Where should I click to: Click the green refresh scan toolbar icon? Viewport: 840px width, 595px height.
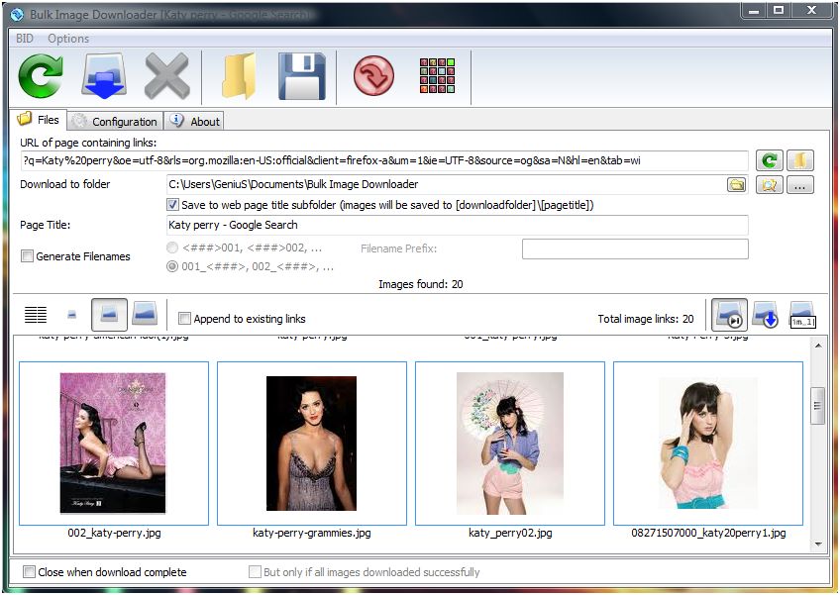click(41, 75)
